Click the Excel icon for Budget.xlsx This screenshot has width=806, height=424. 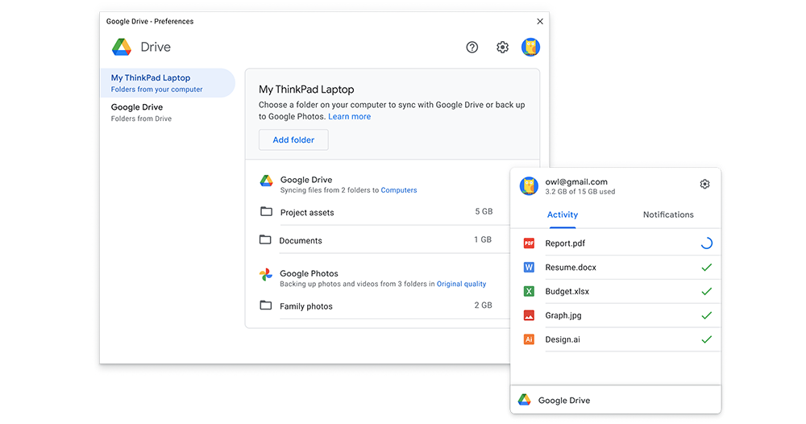(529, 292)
